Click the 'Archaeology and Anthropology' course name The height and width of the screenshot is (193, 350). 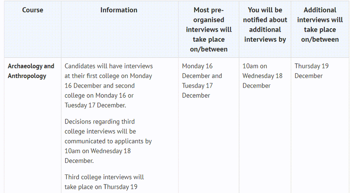[x=31, y=71]
